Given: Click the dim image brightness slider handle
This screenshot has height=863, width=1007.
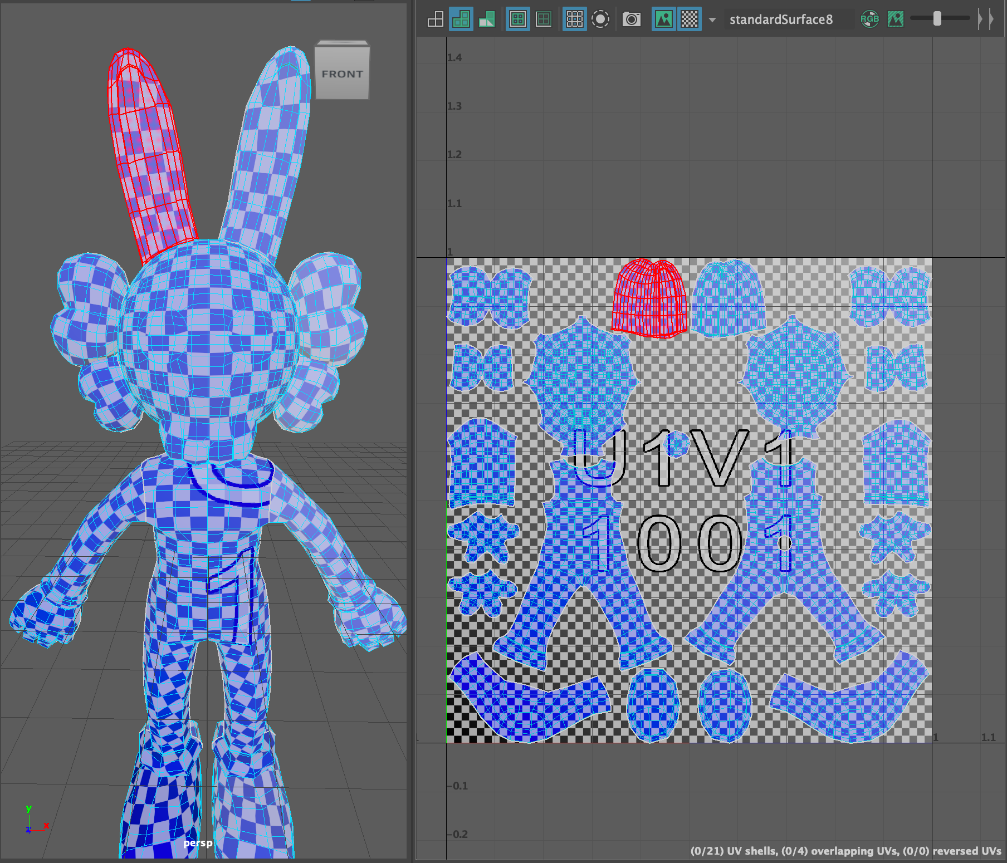Looking at the screenshot, I should 937,19.
